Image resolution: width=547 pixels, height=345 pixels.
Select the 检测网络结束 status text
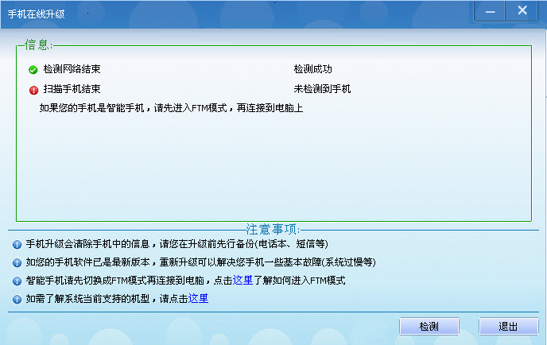[72, 69]
